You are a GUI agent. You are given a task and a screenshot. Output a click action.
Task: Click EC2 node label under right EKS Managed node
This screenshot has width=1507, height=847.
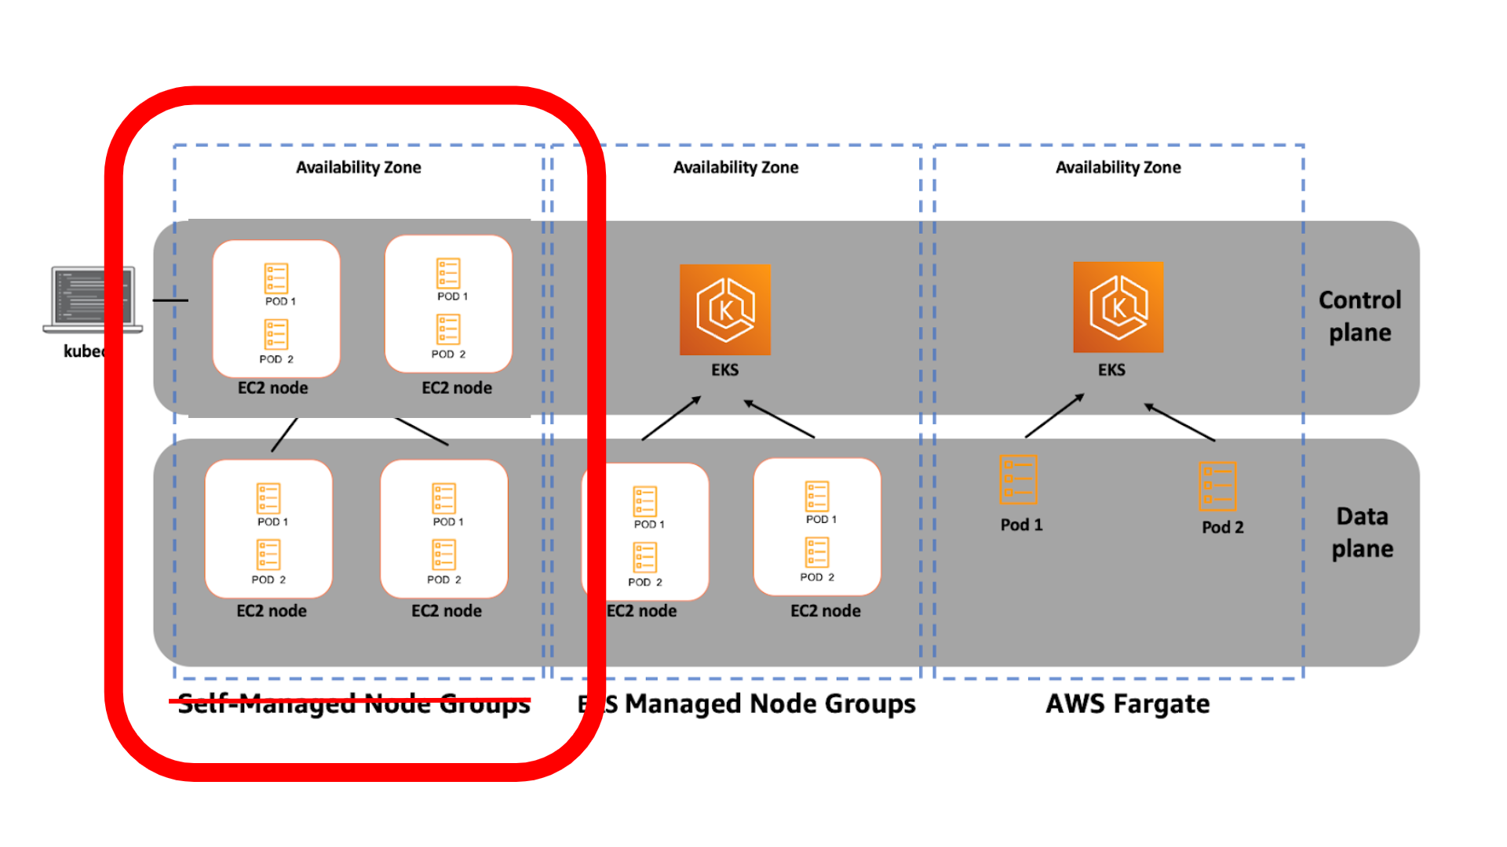826,611
